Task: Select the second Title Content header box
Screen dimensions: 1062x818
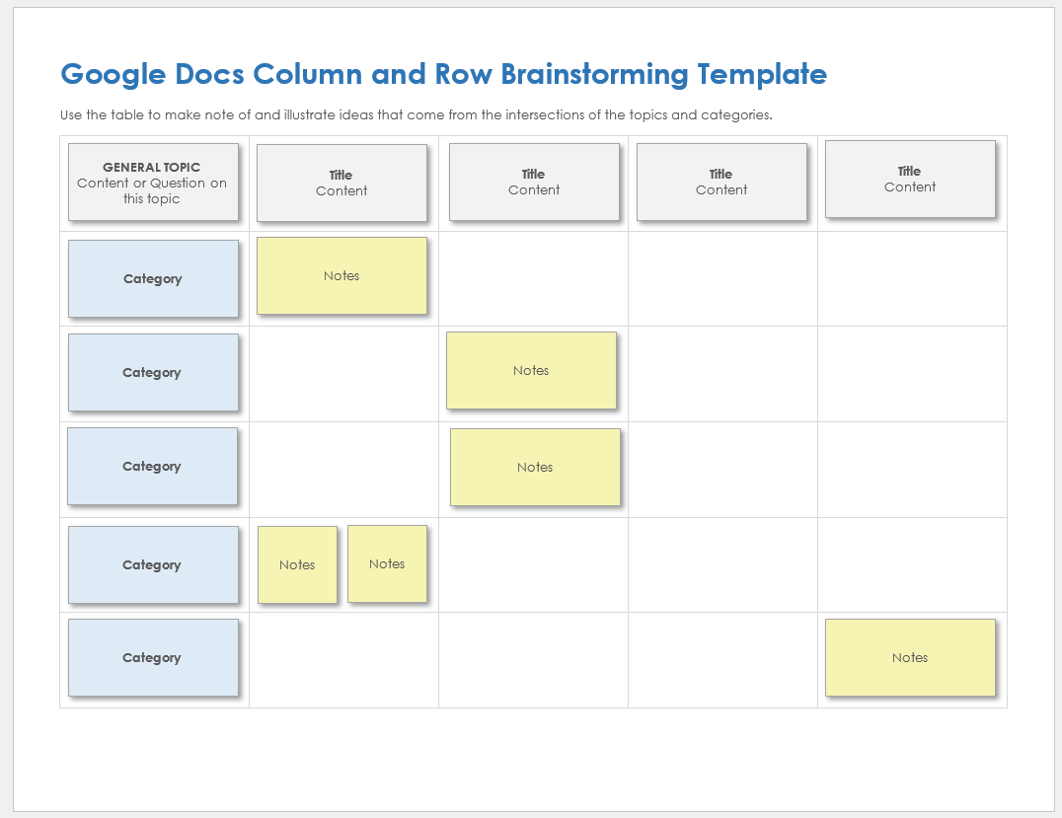Action: click(534, 182)
